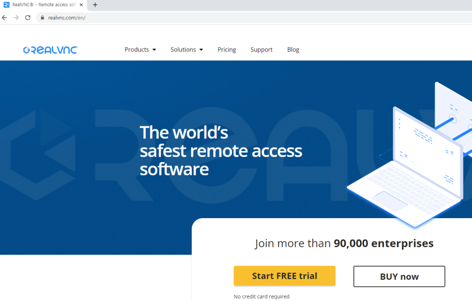Expand the Products dropdown arrow
This screenshot has width=472, height=301.
(x=154, y=50)
